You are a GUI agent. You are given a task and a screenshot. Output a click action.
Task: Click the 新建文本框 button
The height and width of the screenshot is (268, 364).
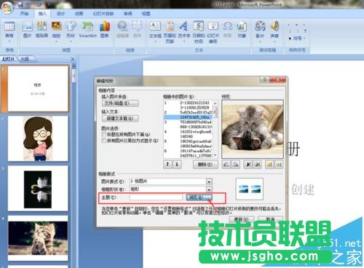point(120,118)
